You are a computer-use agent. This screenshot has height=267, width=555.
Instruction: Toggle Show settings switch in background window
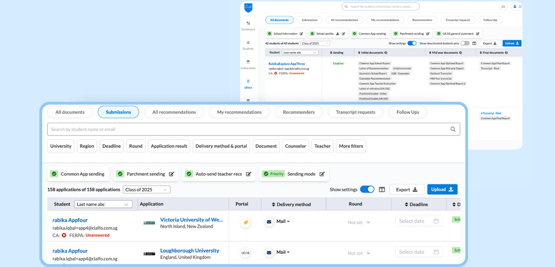[x=412, y=43]
